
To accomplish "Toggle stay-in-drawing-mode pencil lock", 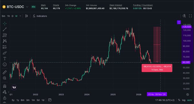I will coord(5,92).
